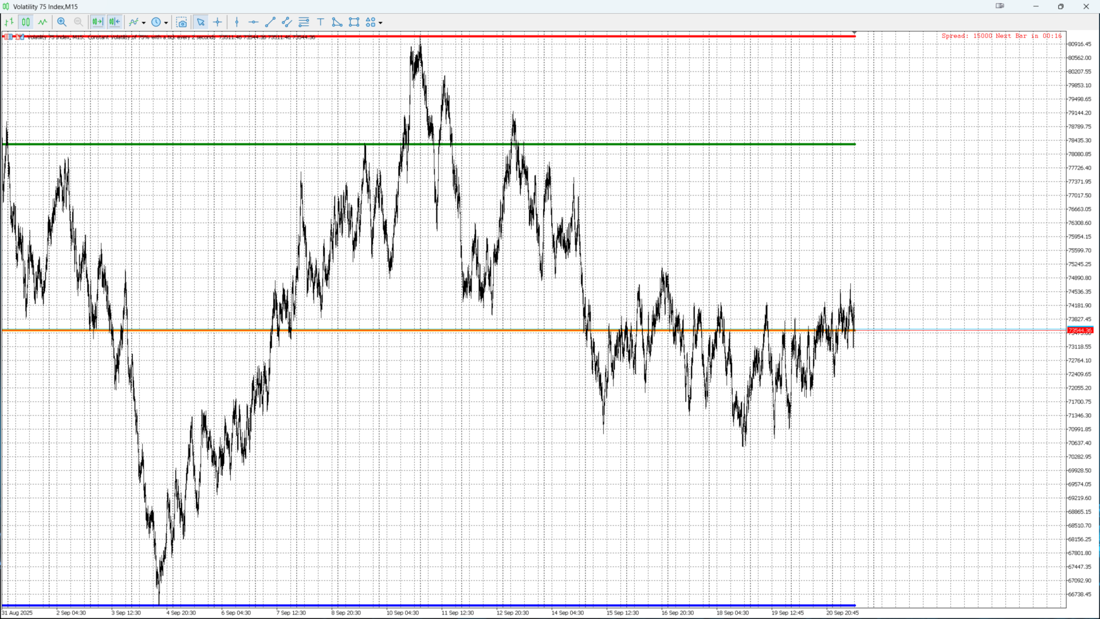The height and width of the screenshot is (619, 1100).
Task: Activate the crosshair tool
Action: 218,22
